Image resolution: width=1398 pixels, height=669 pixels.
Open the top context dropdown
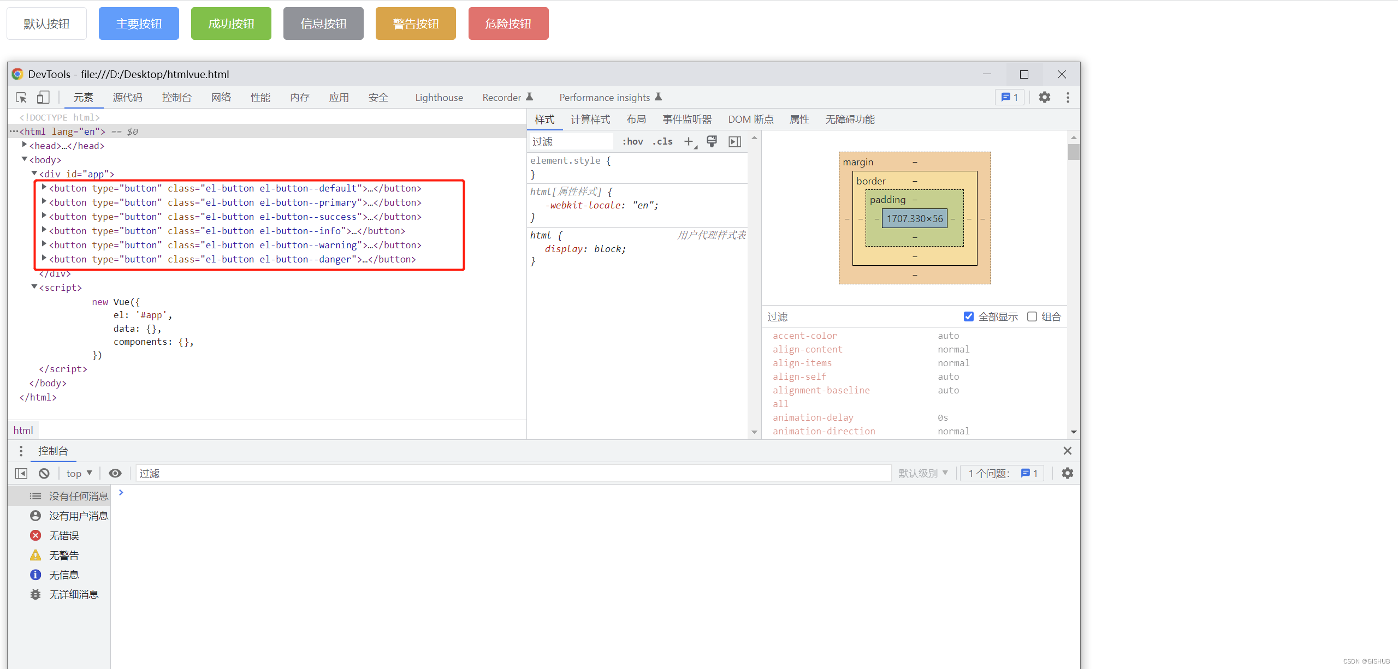(79, 473)
